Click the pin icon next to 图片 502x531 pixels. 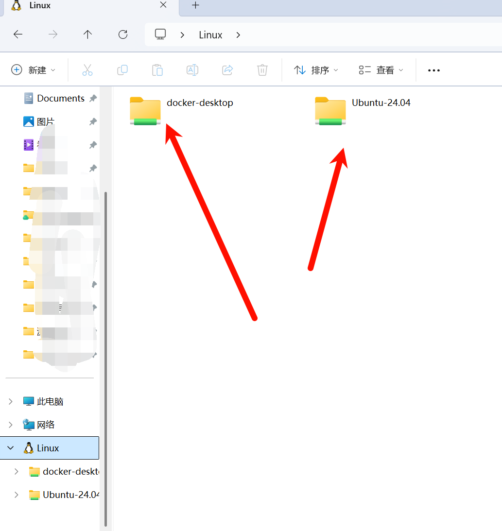point(93,121)
